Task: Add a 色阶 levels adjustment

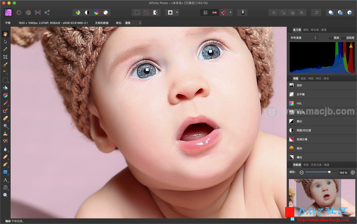Action: coord(322,85)
